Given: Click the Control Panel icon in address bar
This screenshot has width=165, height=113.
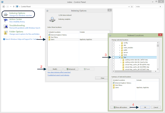Looking at the screenshot, I should tap(17, 6).
